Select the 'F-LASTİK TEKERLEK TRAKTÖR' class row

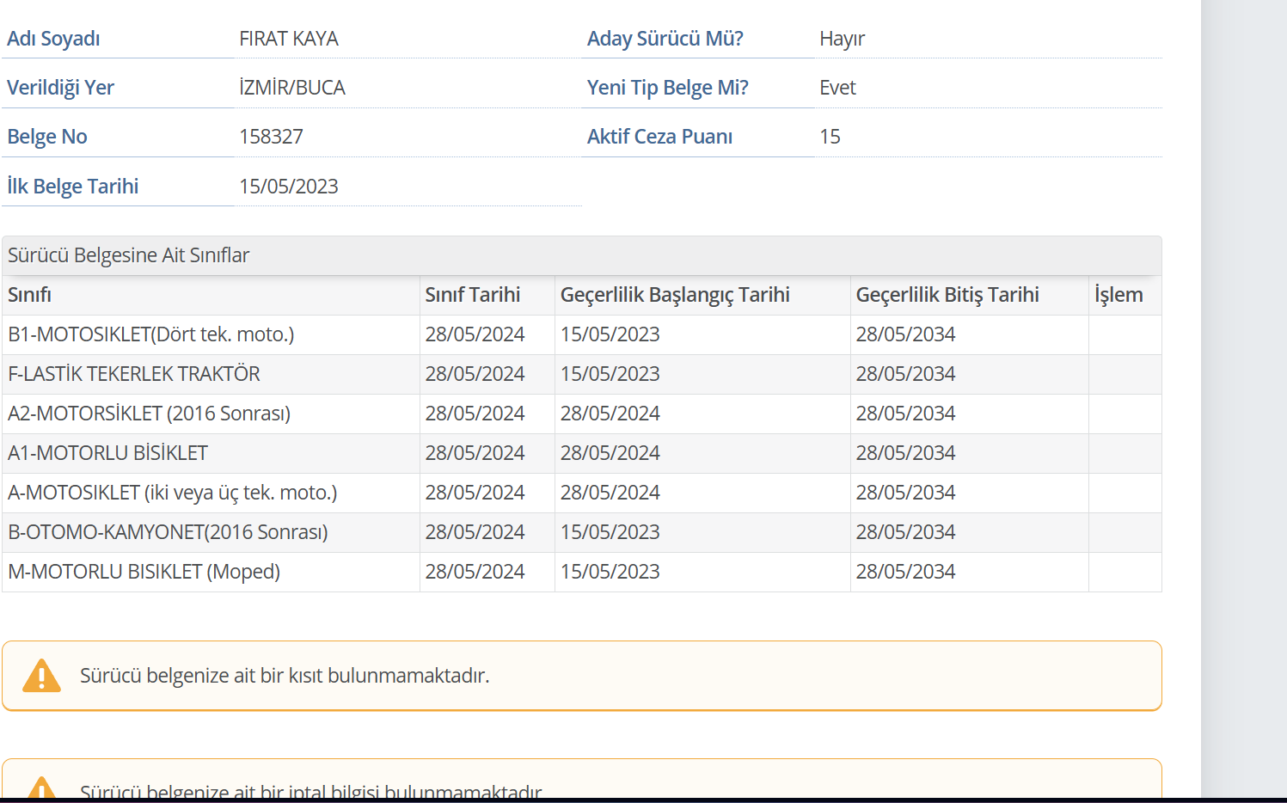[582, 374]
